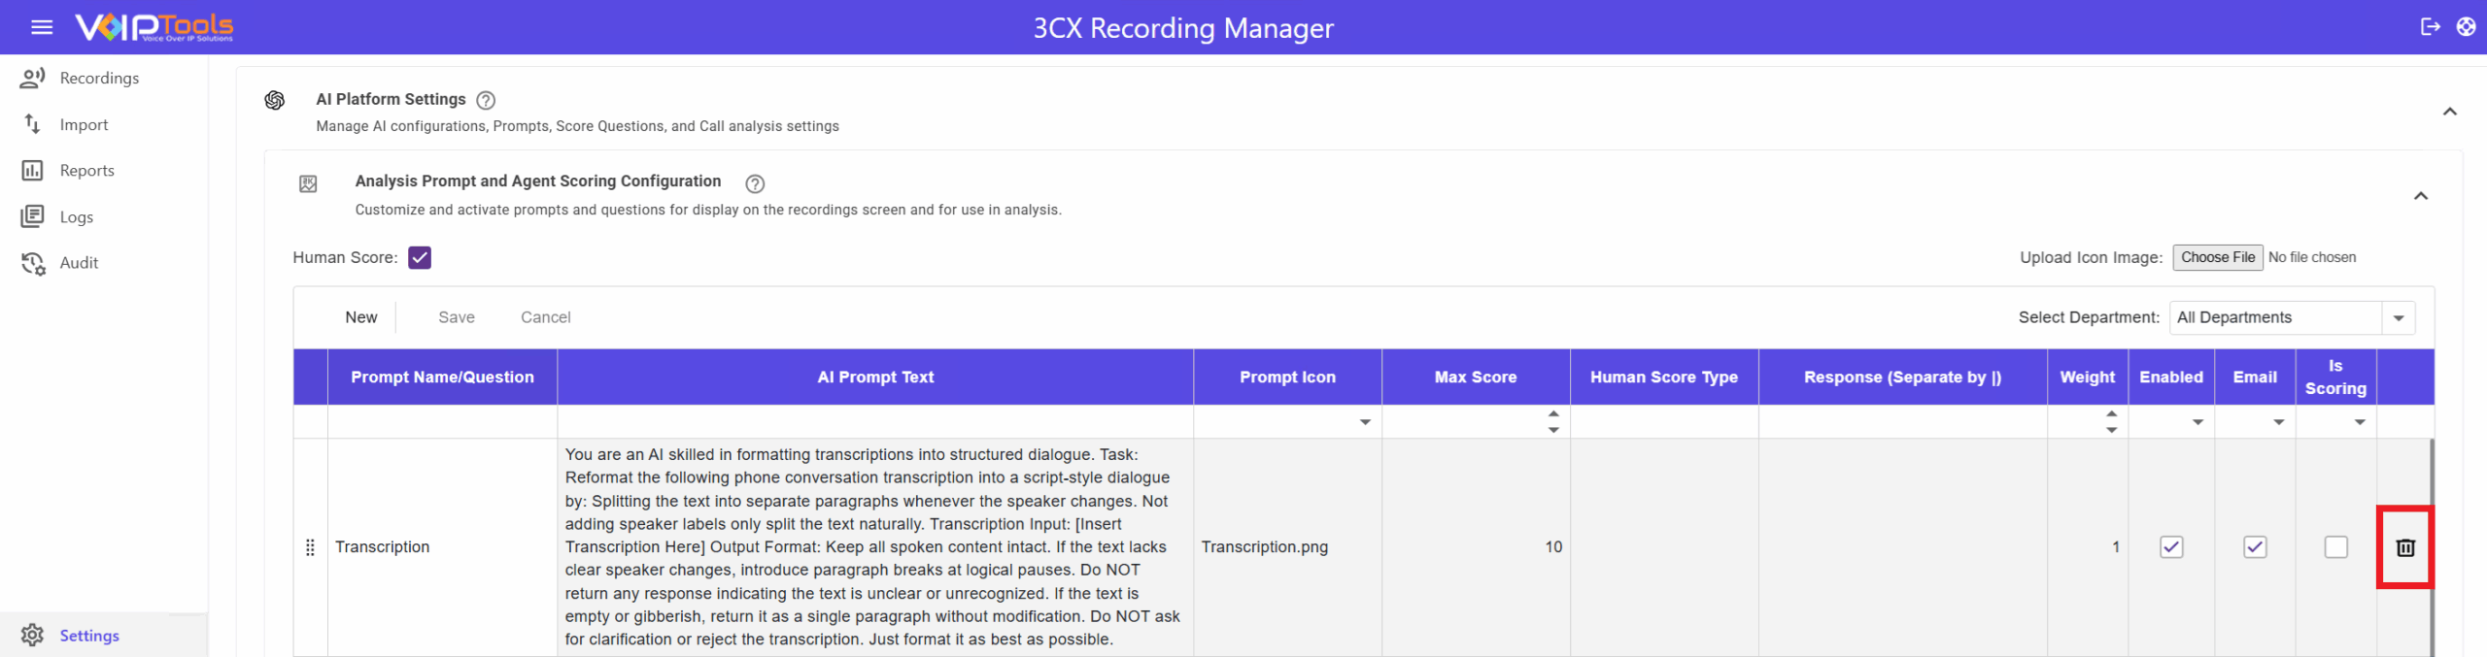The width and height of the screenshot is (2487, 657).
Task: Uncheck Email for Transcription row
Action: click(2255, 547)
